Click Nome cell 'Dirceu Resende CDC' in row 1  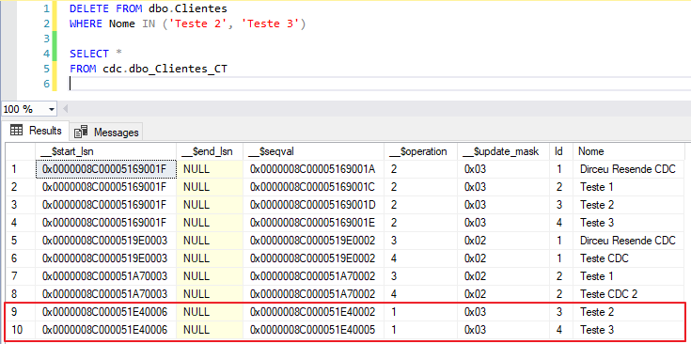pyautogui.click(x=628, y=169)
